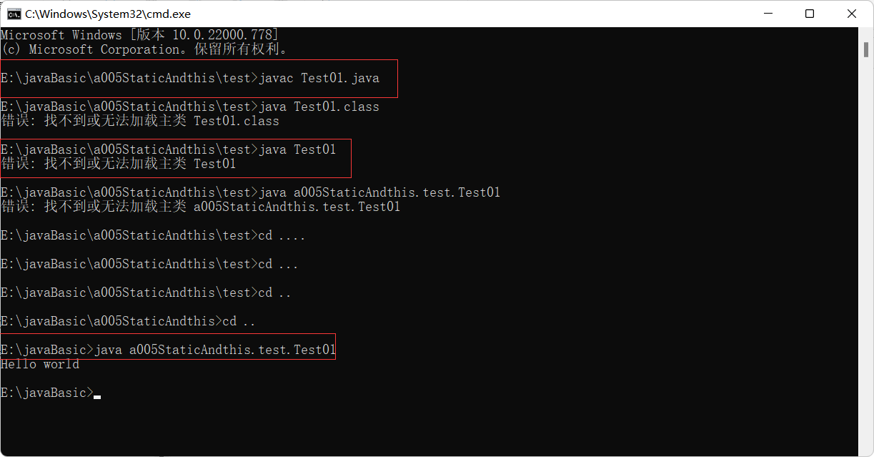Click the 'cd ..' command at a005StaticAndthis prompt

coord(239,321)
